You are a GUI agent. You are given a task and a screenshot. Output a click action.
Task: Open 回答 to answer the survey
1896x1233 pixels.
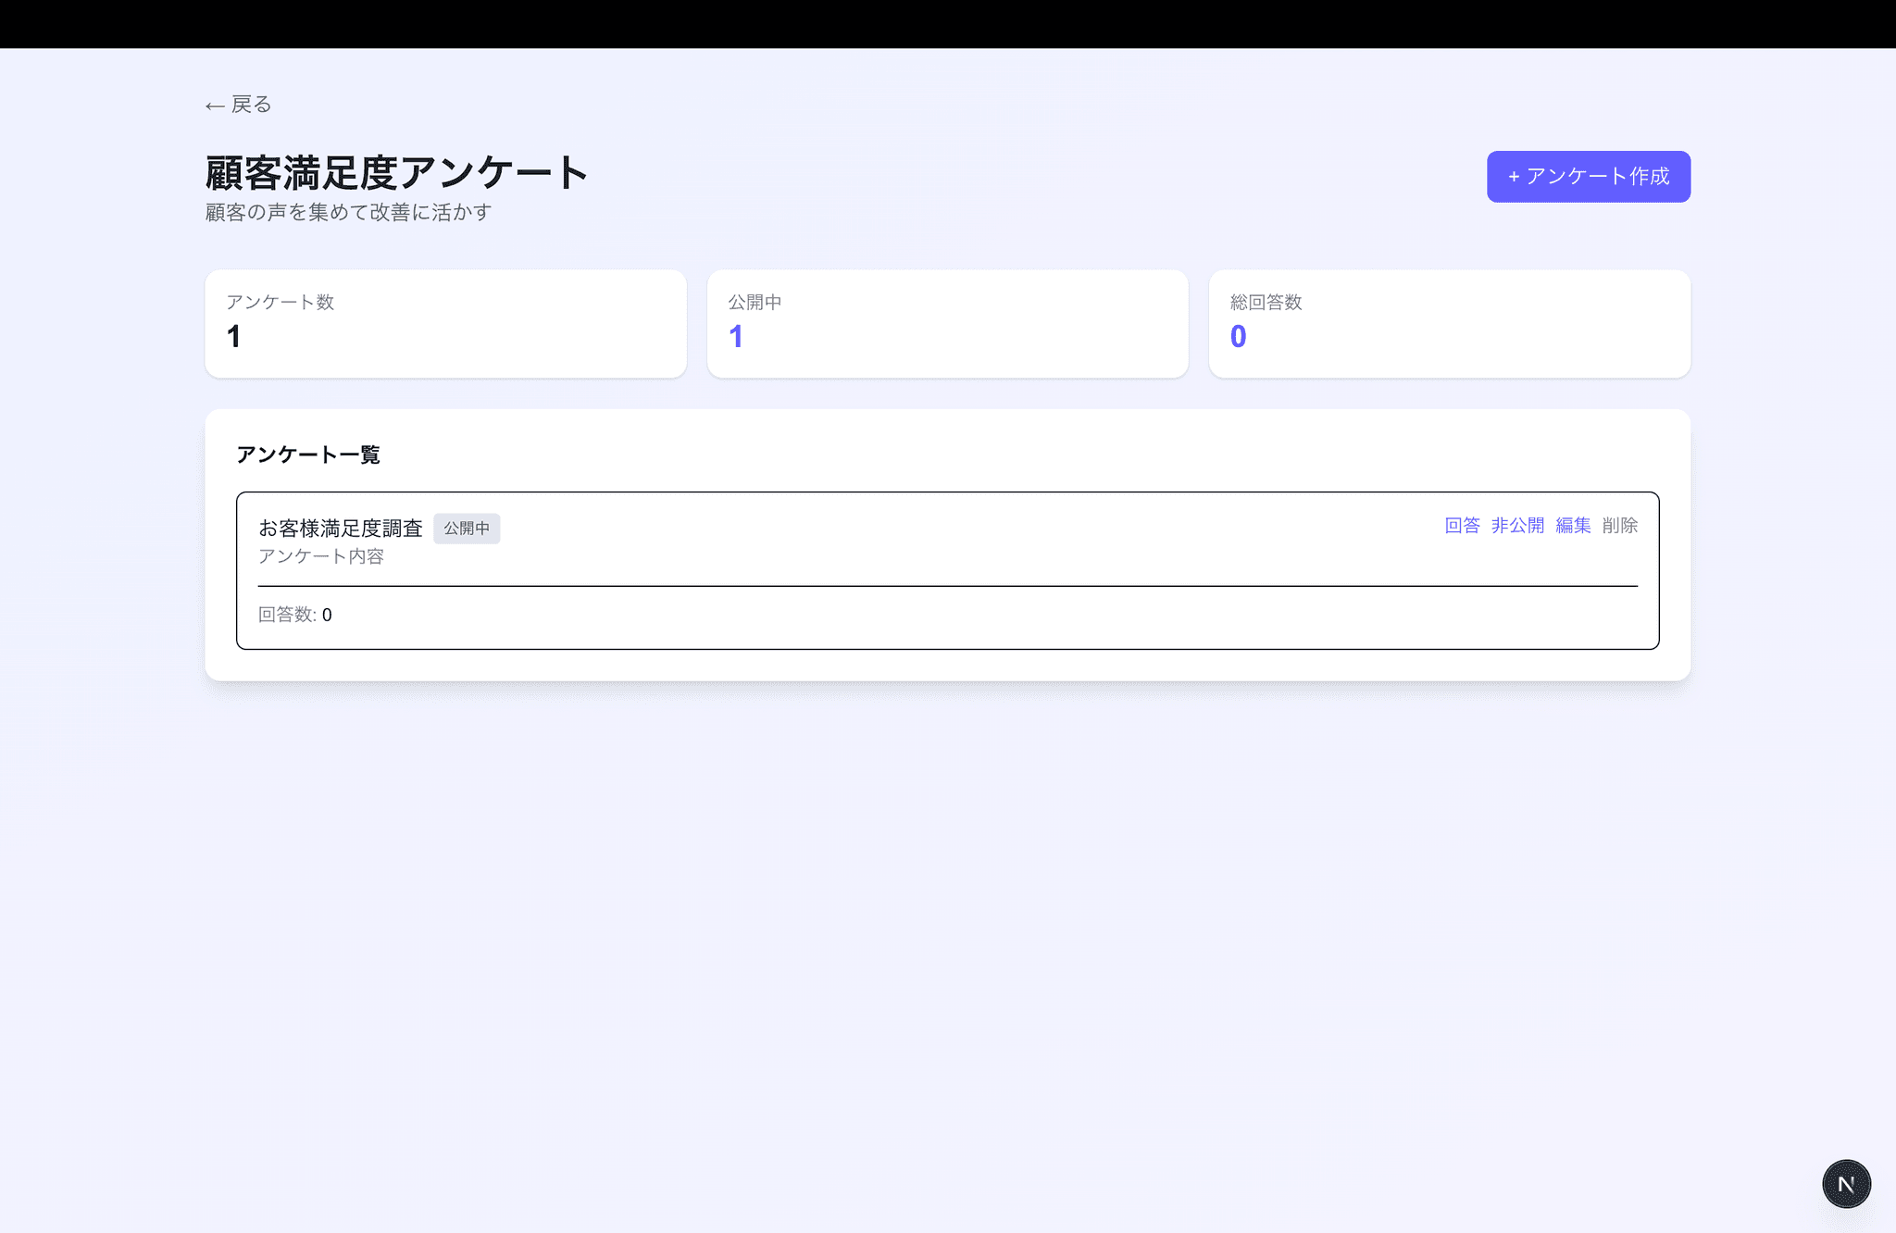click(x=1462, y=525)
